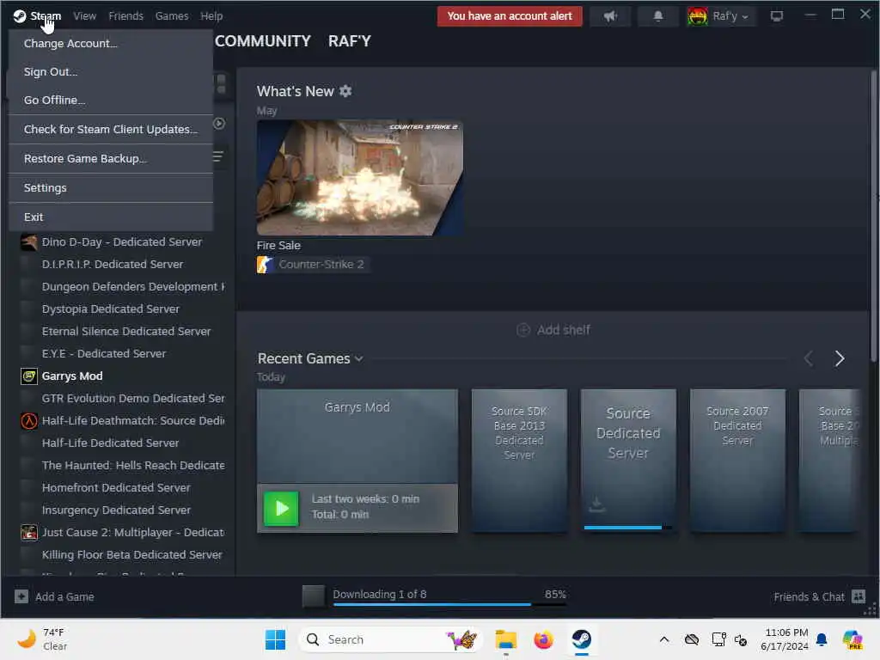
Task: Open the Source SDK Base 2013 Dedicated Server card
Action: (519, 461)
